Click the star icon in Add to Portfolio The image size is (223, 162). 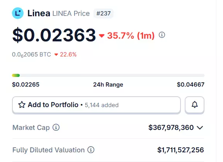click(22, 105)
